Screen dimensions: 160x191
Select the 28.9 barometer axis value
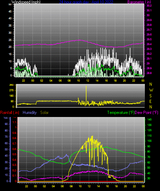[x=149, y=68]
